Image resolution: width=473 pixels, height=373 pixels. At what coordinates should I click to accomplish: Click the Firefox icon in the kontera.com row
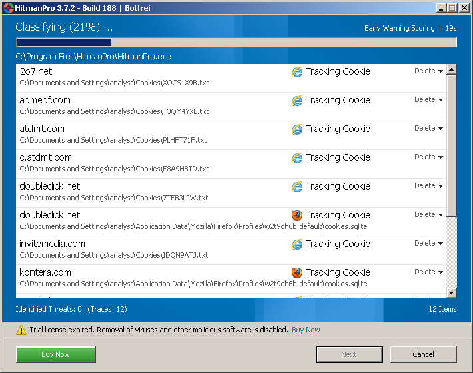coord(297,272)
